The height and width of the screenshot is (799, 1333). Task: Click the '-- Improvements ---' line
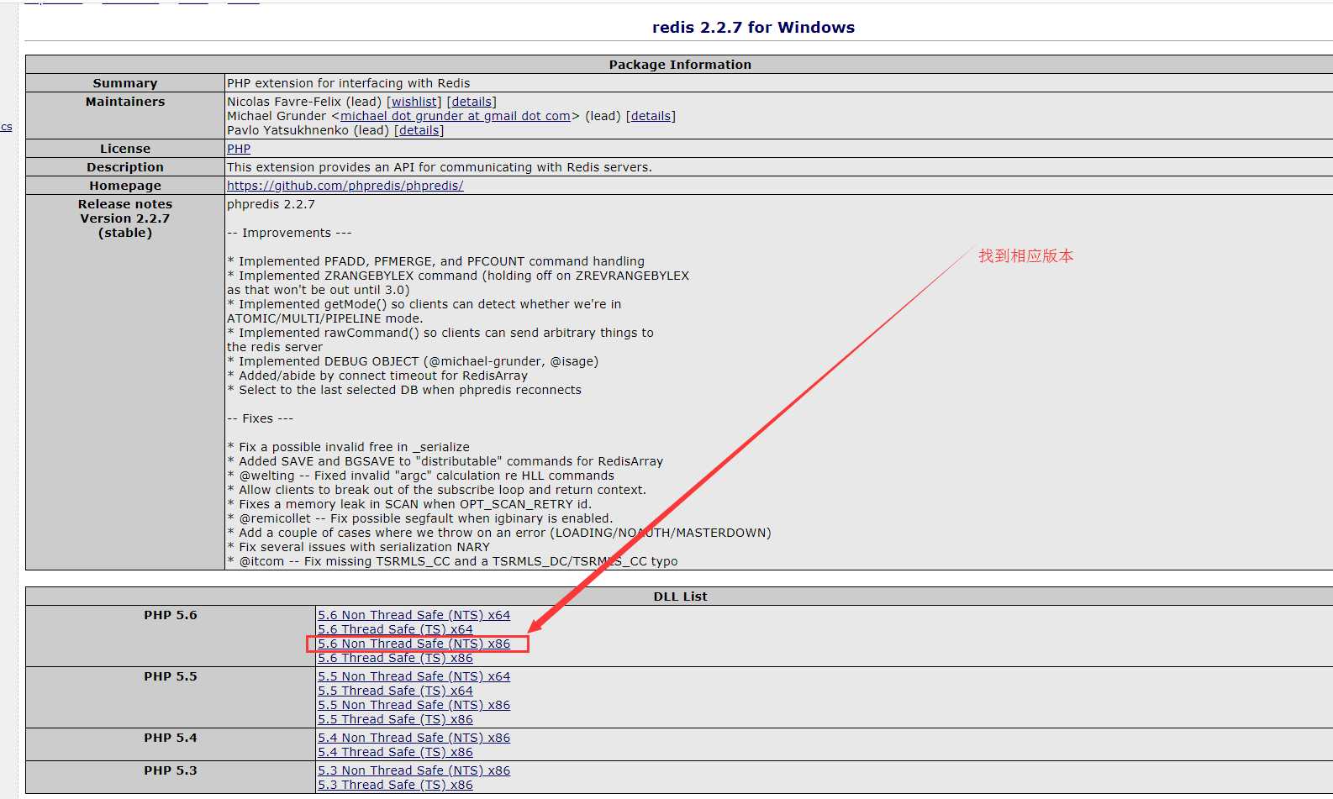click(289, 233)
